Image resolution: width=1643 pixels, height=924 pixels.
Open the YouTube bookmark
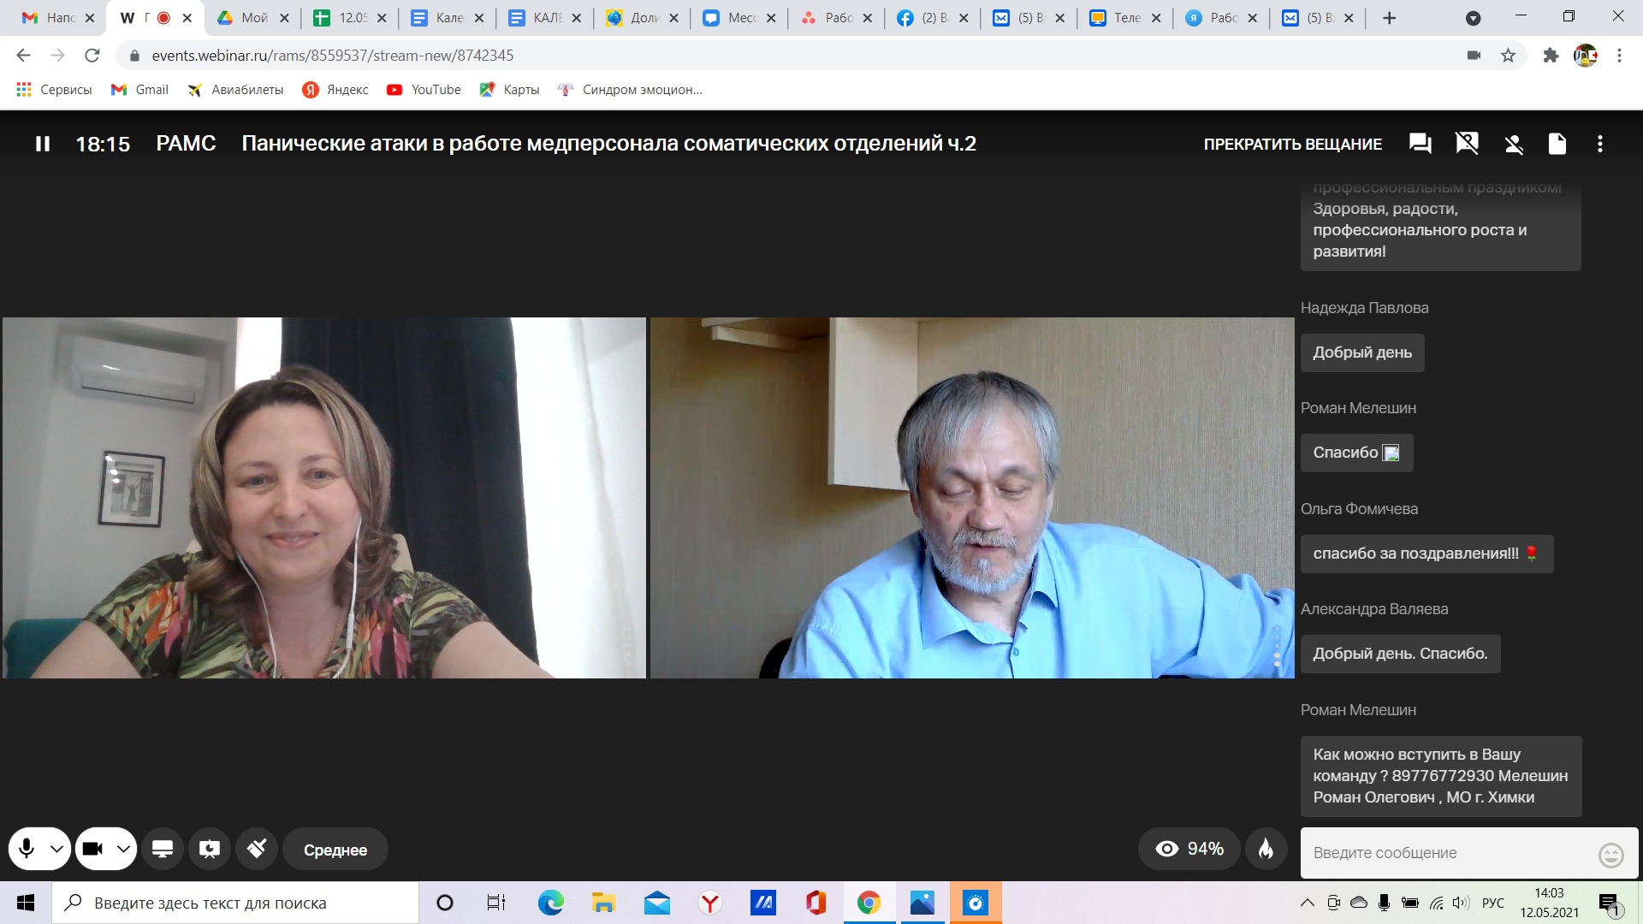[x=424, y=90]
